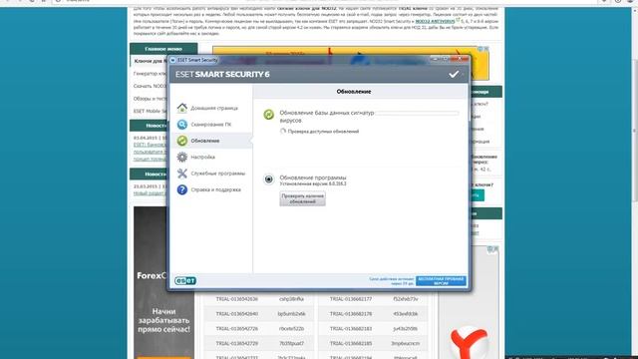Click the spinner beside Проверка доступных обновлений
This screenshot has height=359, width=638.
[283, 131]
